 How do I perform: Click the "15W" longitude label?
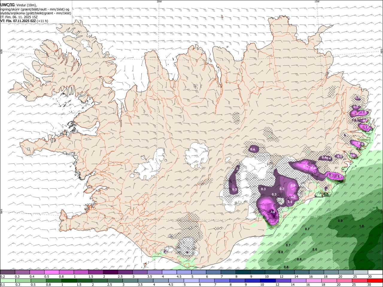click(317, 1)
